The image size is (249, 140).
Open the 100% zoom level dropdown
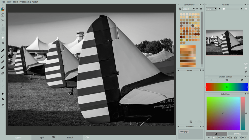point(211,9)
